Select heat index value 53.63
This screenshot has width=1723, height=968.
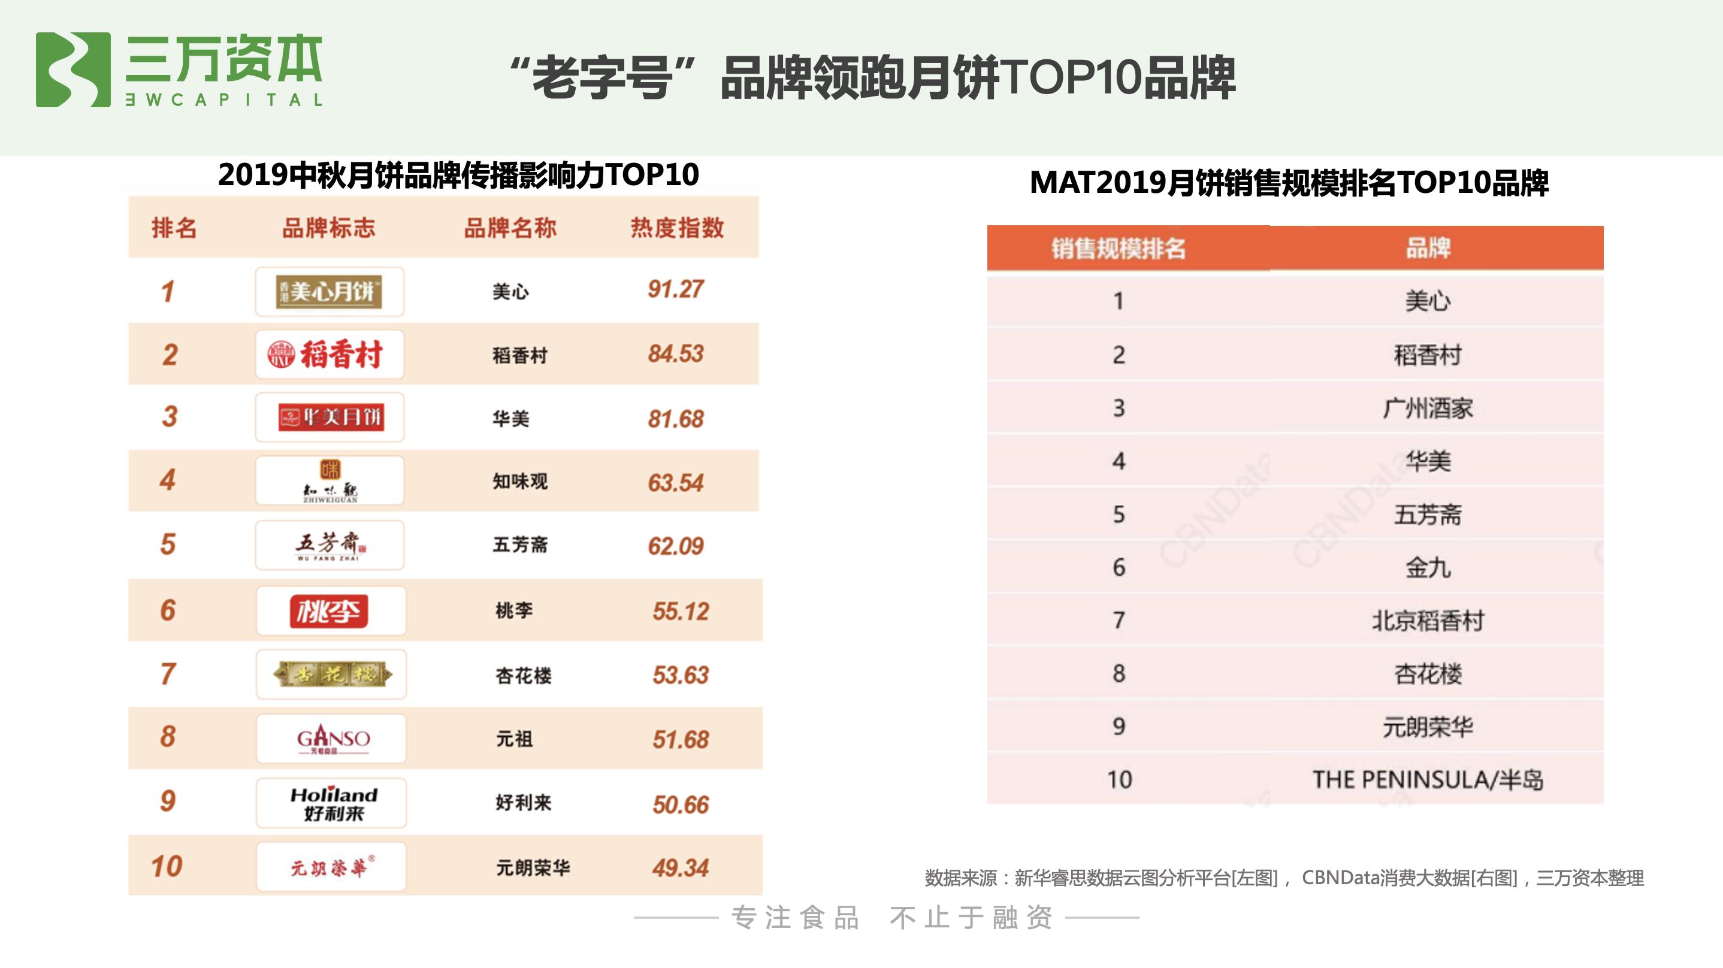680,674
